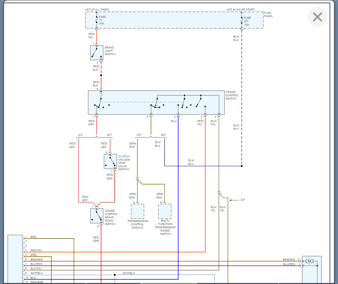
Task: Click the "HOT AT ALL TIMES" label
Action: point(97,10)
